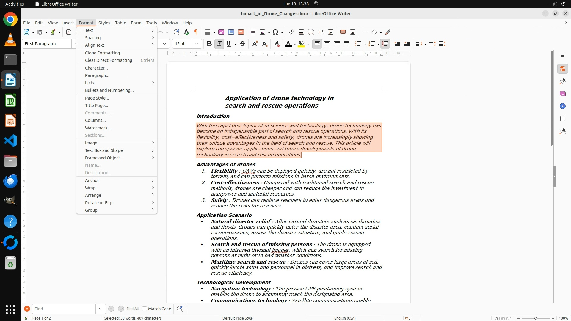Toggle Formatting Marks pilcrow icon
This screenshot has width=571, height=321.
click(x=196, y=32)
